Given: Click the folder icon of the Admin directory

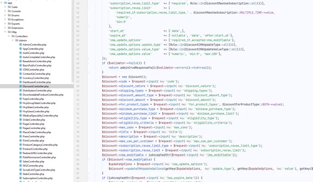Looking at the screenshot, I should (17, 41).
